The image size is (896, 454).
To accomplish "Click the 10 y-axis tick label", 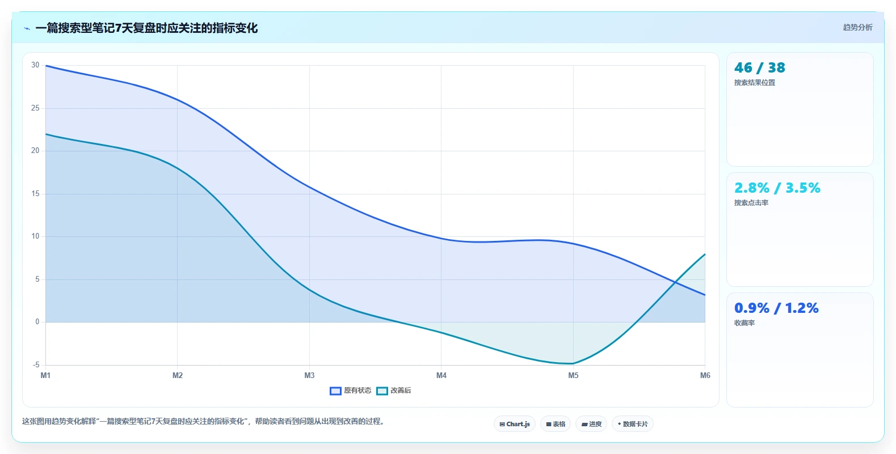I will [35, 236].
